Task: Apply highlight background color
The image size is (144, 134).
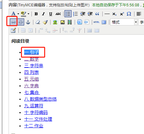Action: pyautogui.click(x=24, y=14)
